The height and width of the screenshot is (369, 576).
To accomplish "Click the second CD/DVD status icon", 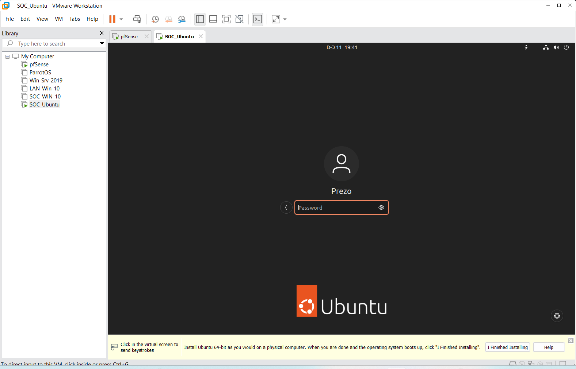I will 540,364.
